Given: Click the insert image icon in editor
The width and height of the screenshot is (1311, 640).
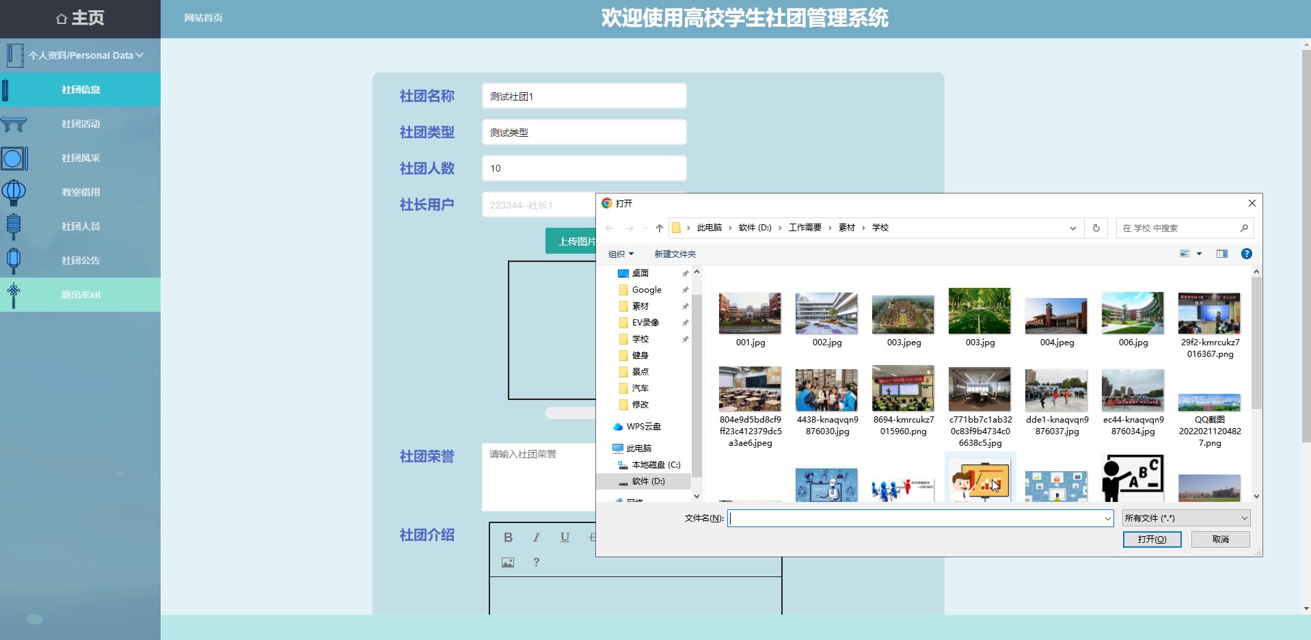Looking at the screenshot, I should click(x=508, y=562).
